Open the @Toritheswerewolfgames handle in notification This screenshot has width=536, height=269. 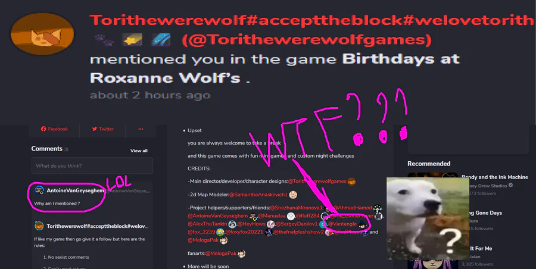click(307, 40)
